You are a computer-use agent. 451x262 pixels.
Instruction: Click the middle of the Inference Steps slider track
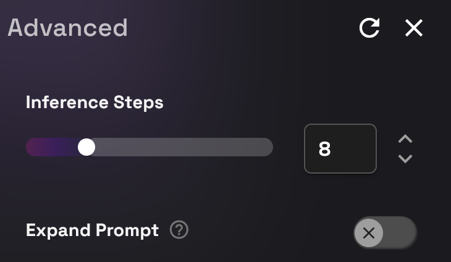coord(149,147)
